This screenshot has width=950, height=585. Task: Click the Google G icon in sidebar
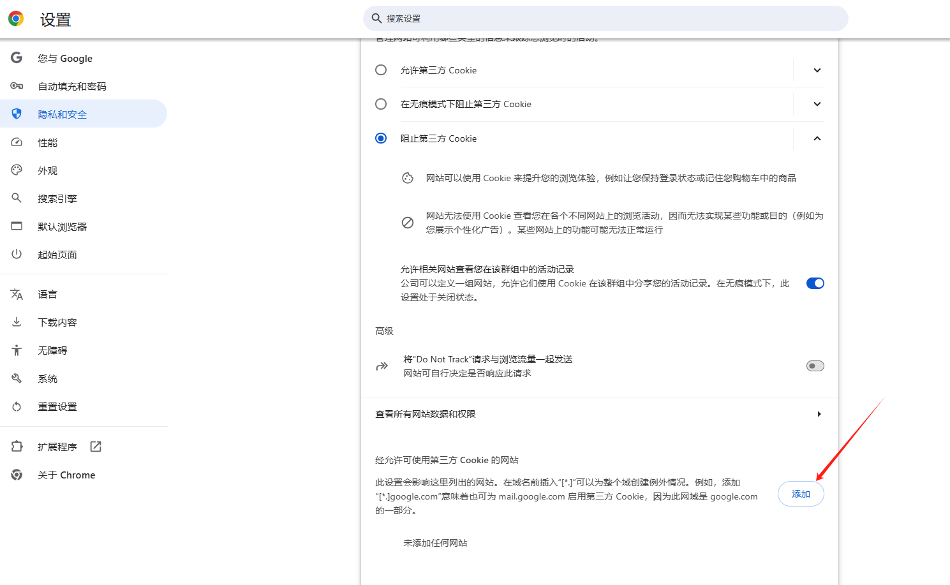pos(17,58)
